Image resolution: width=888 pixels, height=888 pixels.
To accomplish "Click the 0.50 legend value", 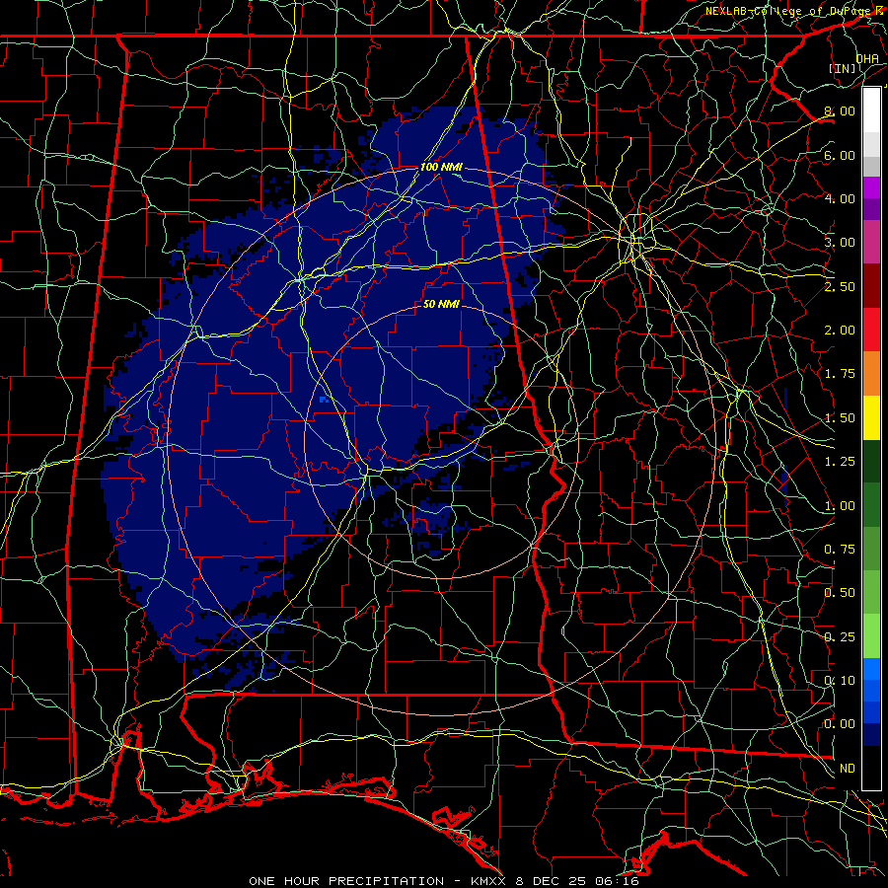I will [840, 593].
